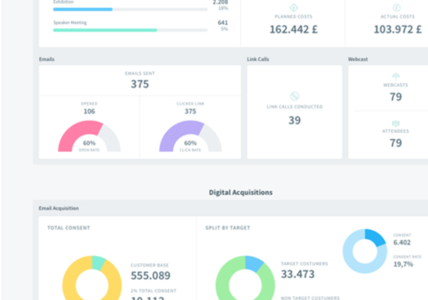Image resolution: width=428 pixels, height=300 pixels.
Task: Click the Digital Acquisitions heading
Action: click(x=241, y=192)
